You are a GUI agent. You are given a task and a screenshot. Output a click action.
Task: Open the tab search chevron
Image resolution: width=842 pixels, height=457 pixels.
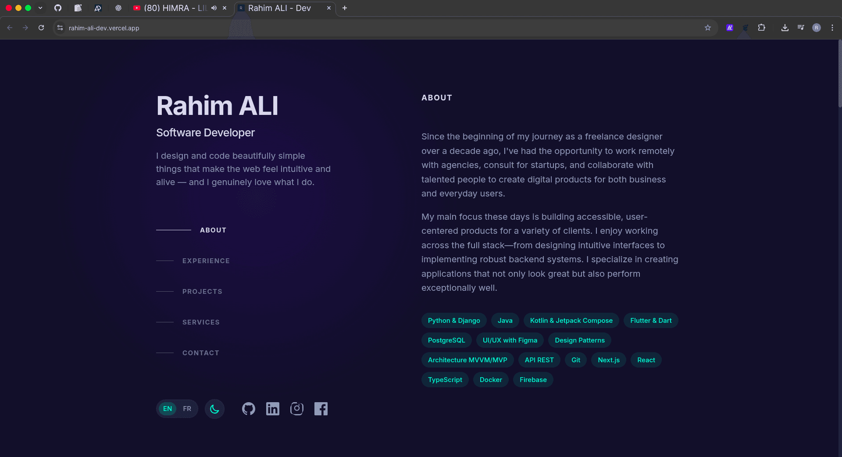tap(40, 8)
